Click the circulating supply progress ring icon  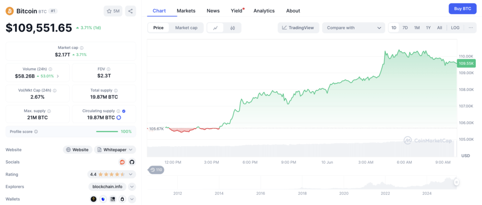pos(119,118)
